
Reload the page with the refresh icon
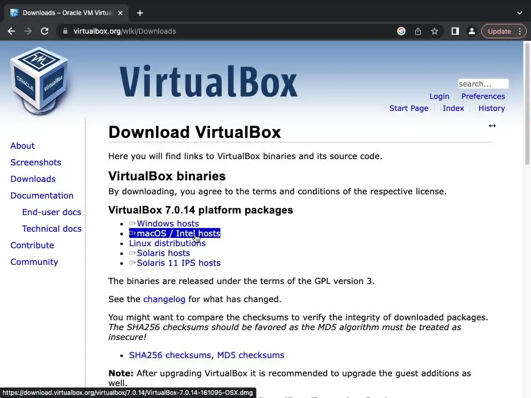(45, 31)
